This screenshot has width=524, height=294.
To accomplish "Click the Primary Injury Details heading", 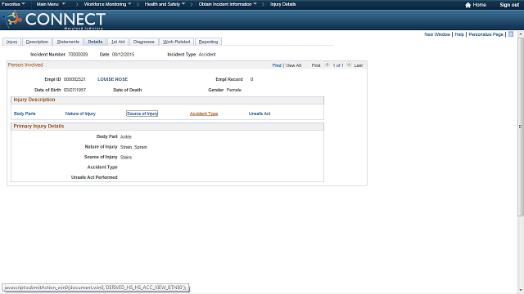I will click(x=38, y=127).
